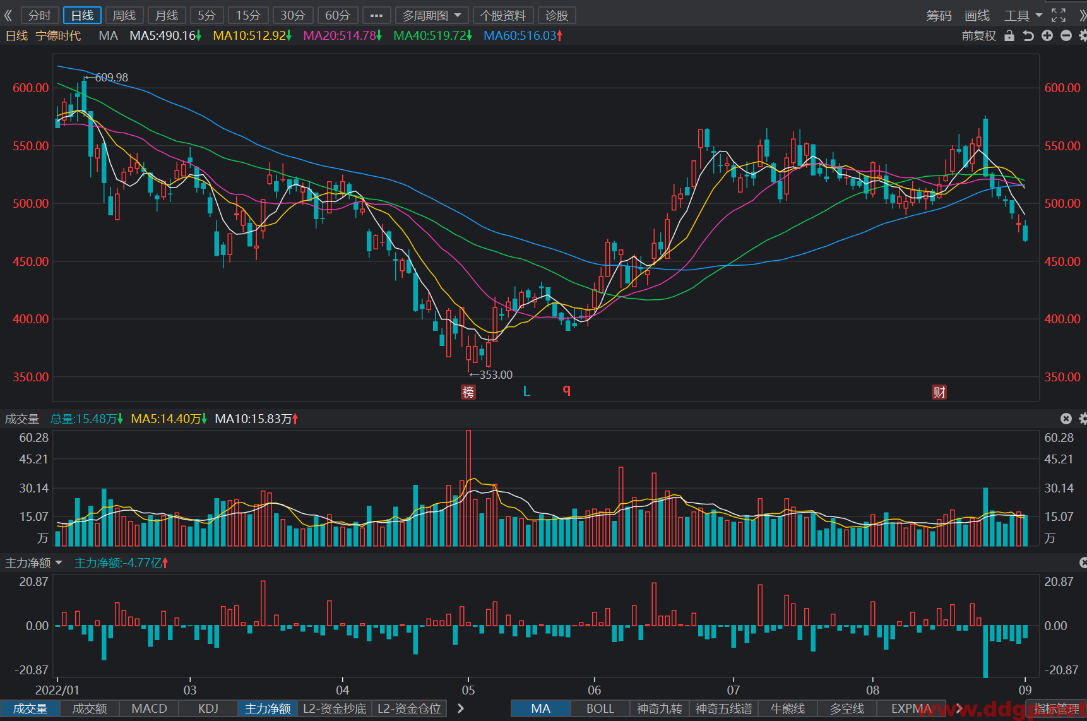Open more timeframes ellipsis menu
1087x721 pixels.
(376, 15)
